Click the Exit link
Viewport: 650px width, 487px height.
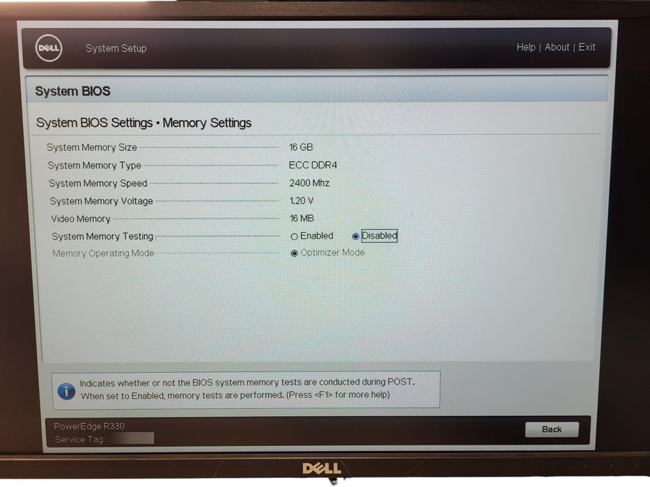point(587,47)
